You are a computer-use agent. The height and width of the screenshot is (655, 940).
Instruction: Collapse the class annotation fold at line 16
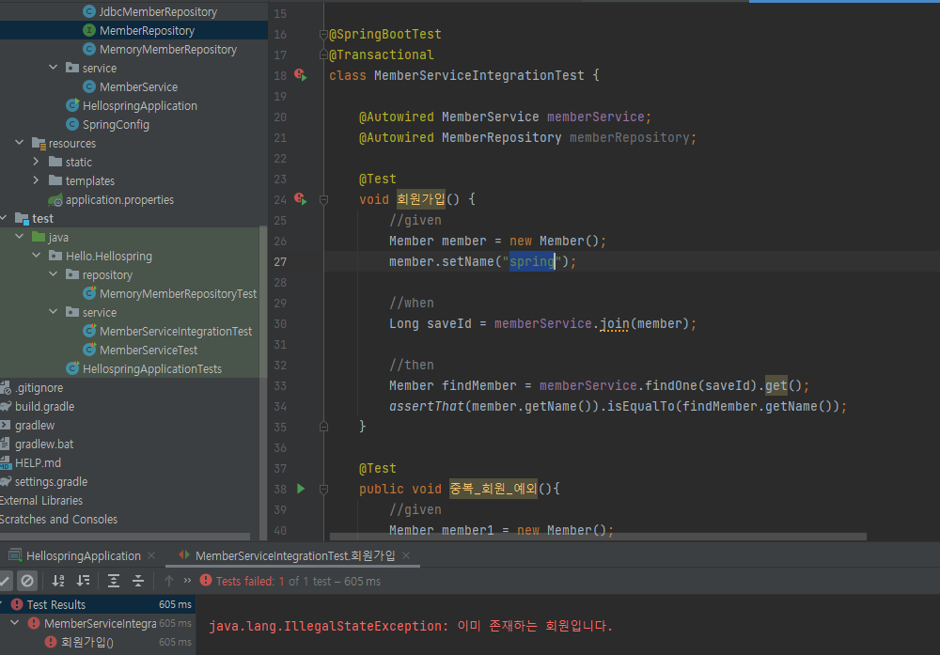(323, 35)
